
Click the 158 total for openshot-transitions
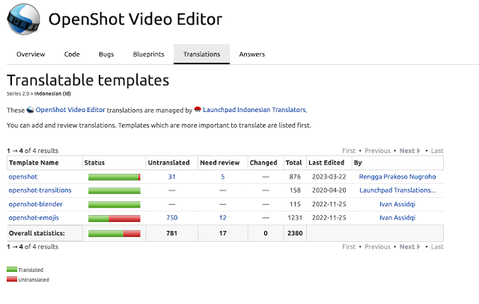[x=295, y=190]
